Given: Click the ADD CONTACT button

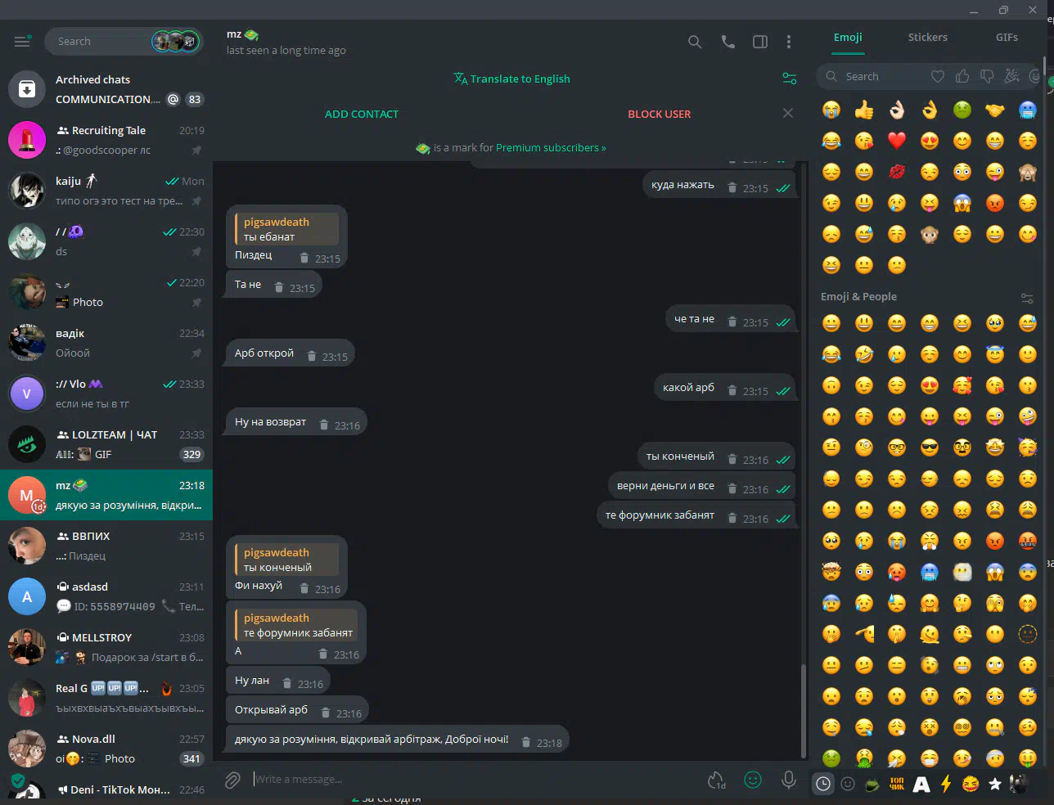Looking at the screenshot, I should click(x=362, y=115).
